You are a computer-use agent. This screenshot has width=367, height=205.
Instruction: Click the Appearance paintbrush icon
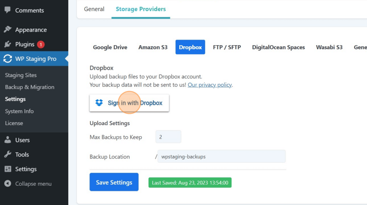click(x=8, y=29)
